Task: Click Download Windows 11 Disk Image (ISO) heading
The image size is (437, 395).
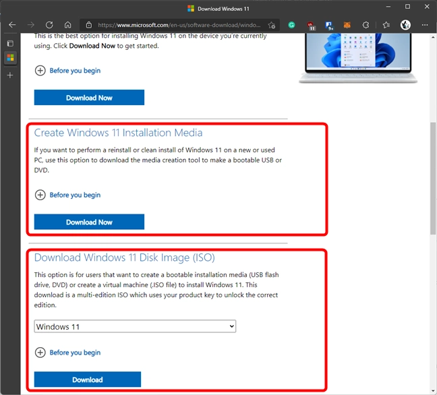Action: (x=124, y=257)
